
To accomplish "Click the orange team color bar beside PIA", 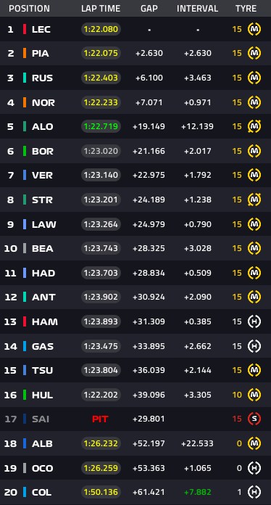I will point(25,53).
